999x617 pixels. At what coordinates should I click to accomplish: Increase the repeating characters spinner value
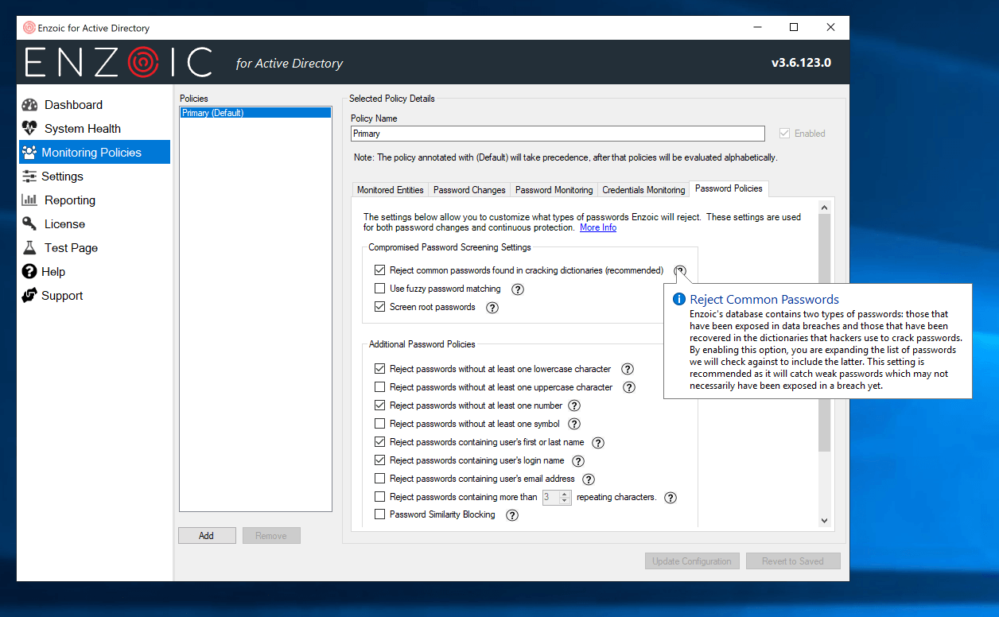click(x=566, y=494)
